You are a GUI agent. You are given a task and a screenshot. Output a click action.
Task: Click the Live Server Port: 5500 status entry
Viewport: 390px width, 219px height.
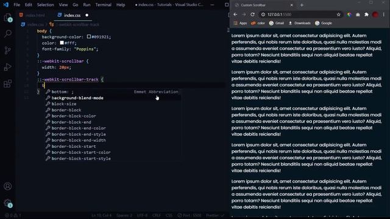click(x=190, y=215)
